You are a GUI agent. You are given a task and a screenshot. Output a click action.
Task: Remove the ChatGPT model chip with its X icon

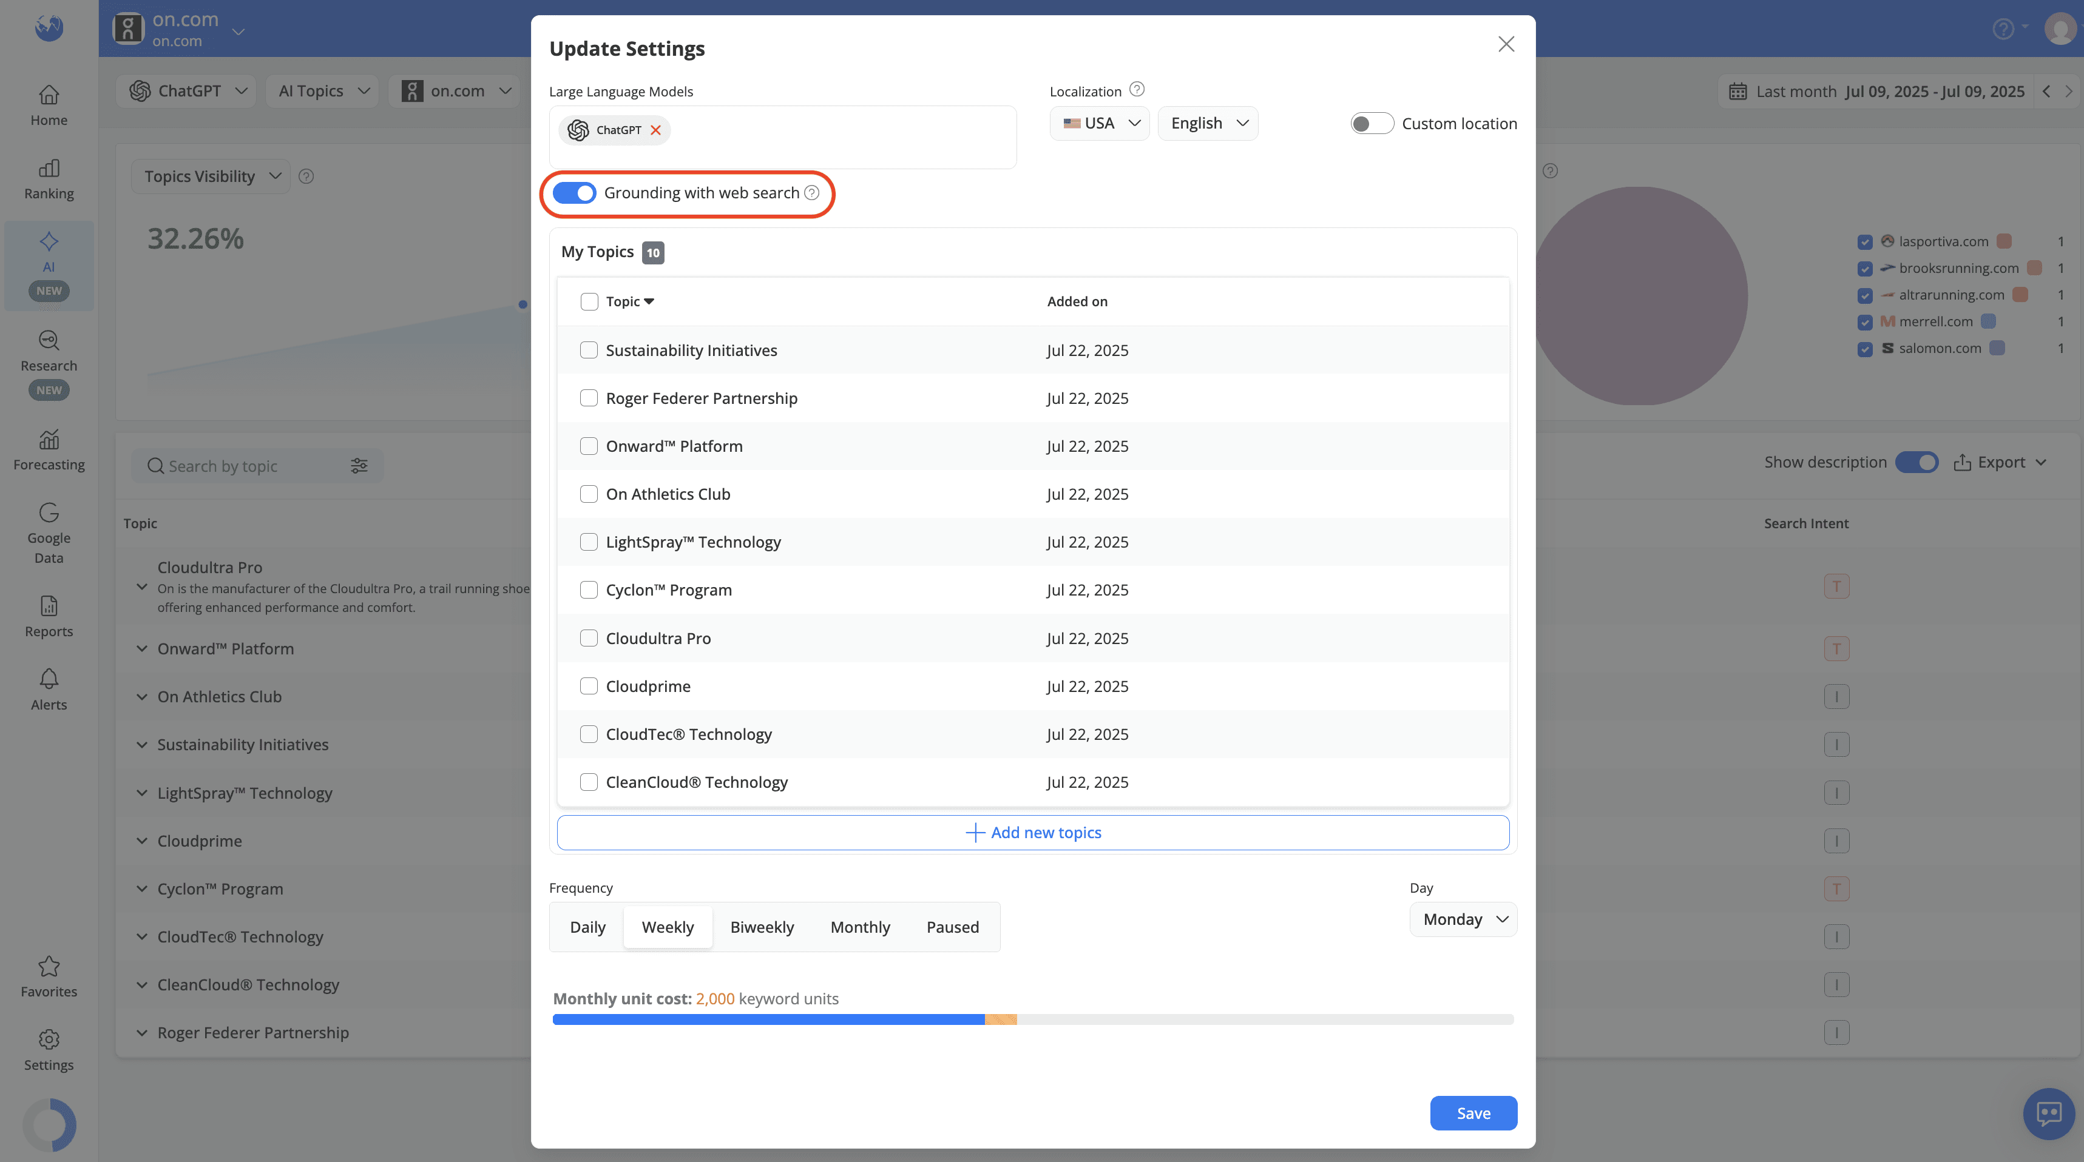[656, 129]
